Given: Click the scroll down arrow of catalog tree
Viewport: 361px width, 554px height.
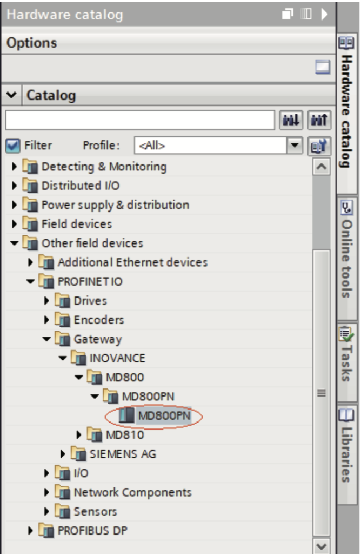Looking at the screenshot, I should 322,546.
